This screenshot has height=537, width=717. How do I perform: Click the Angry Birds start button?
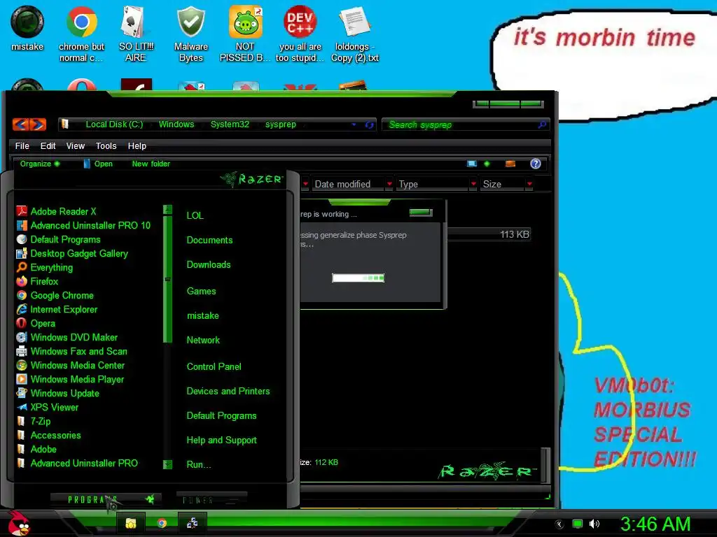pos(19,523)
